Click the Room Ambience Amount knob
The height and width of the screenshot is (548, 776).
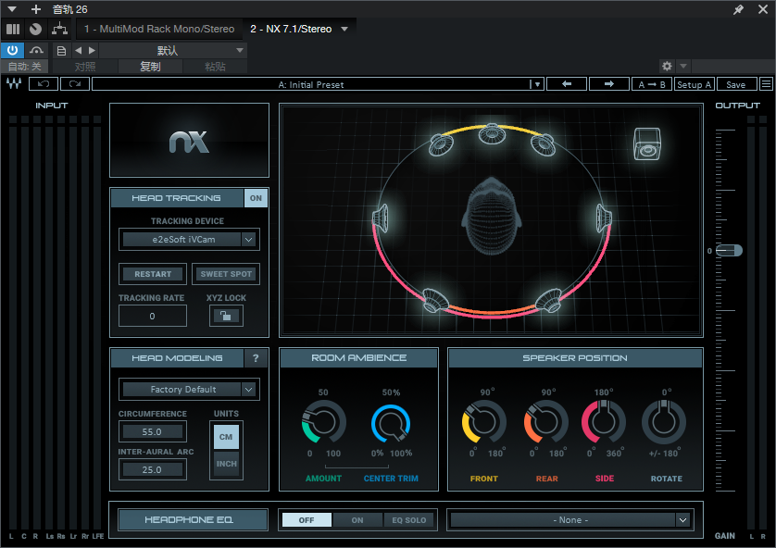(324, 422)
